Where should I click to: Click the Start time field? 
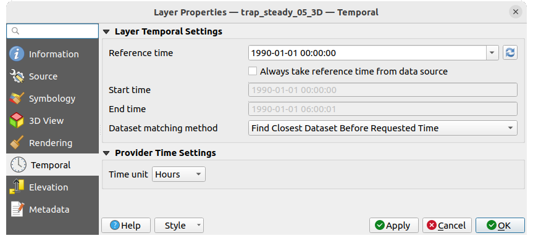point(383,90)
